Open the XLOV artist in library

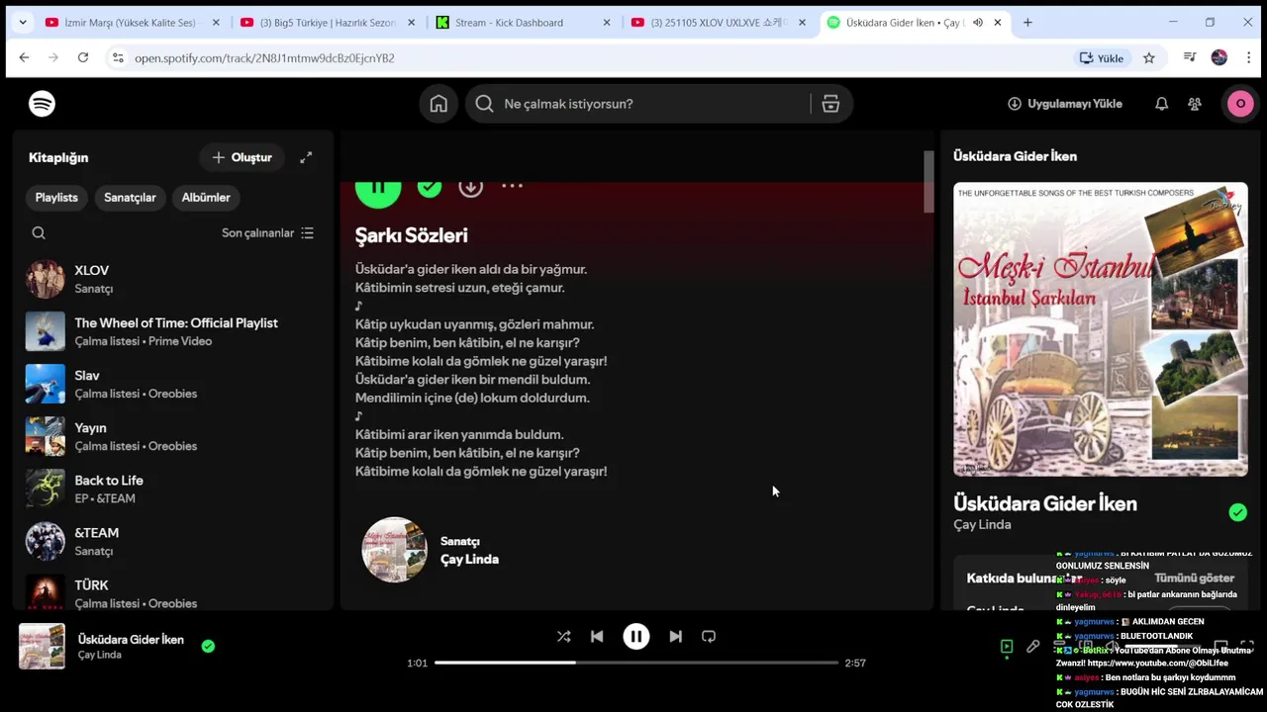173,279
